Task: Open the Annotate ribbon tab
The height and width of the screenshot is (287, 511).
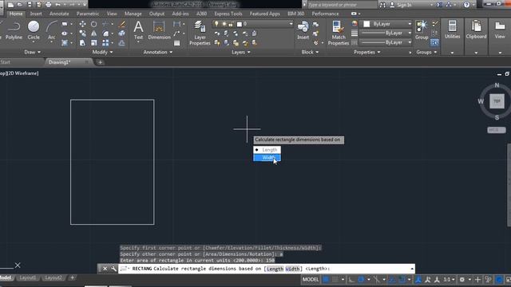Action: (59, 14)
